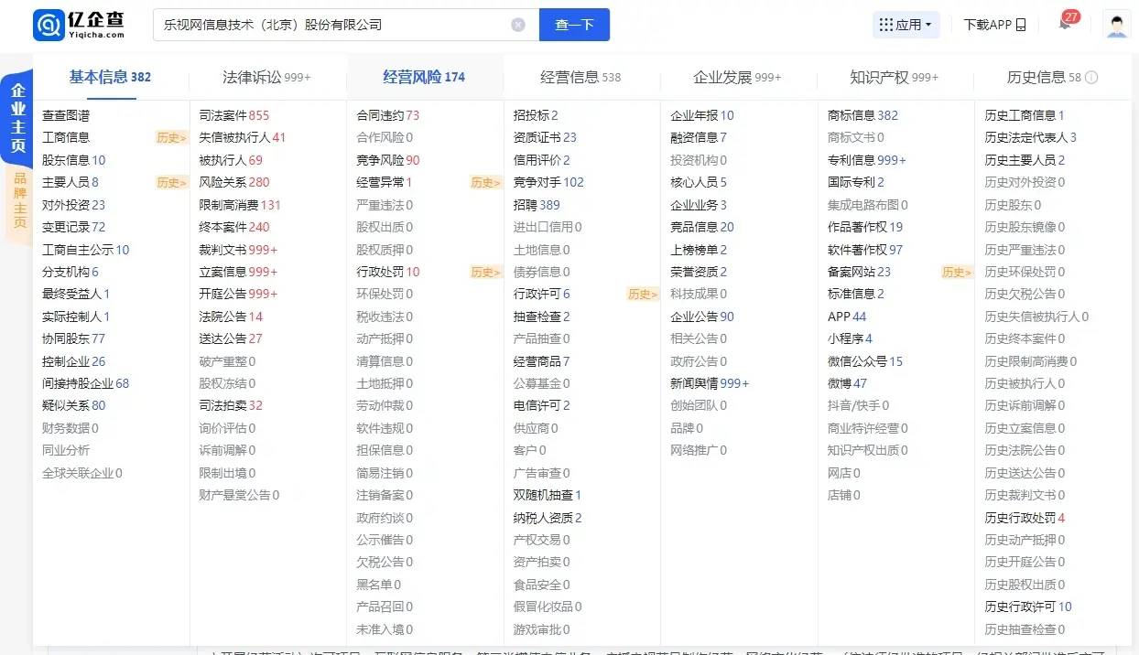The image size is (1139, 655).
Task: Open 变更记录 72
Action: tap(74, 227)
